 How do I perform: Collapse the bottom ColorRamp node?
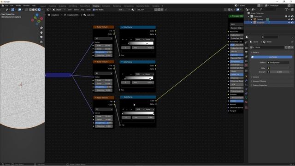(122, 97)
